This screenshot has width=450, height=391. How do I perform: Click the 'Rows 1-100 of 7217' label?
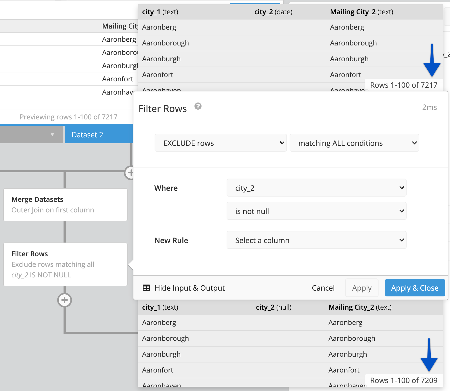coord(404,85)
